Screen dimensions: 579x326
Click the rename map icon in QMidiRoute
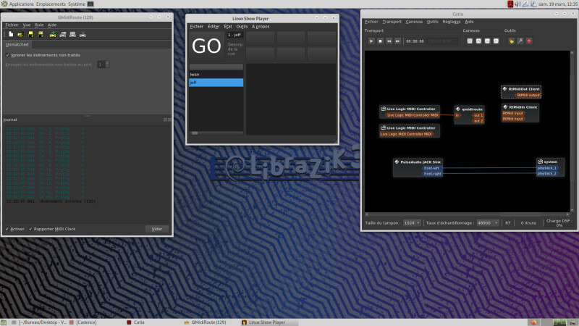tap(73, 34)
